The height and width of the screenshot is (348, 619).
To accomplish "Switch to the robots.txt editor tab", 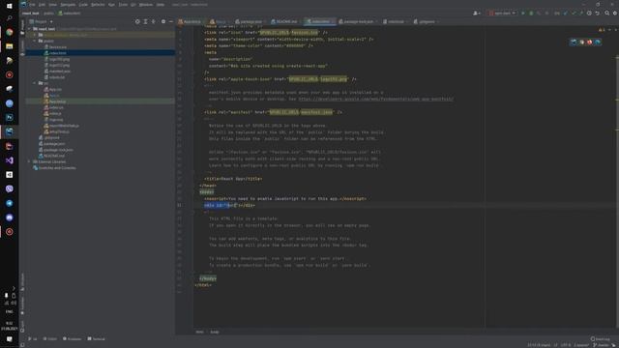I will click(x=396, y=21).
